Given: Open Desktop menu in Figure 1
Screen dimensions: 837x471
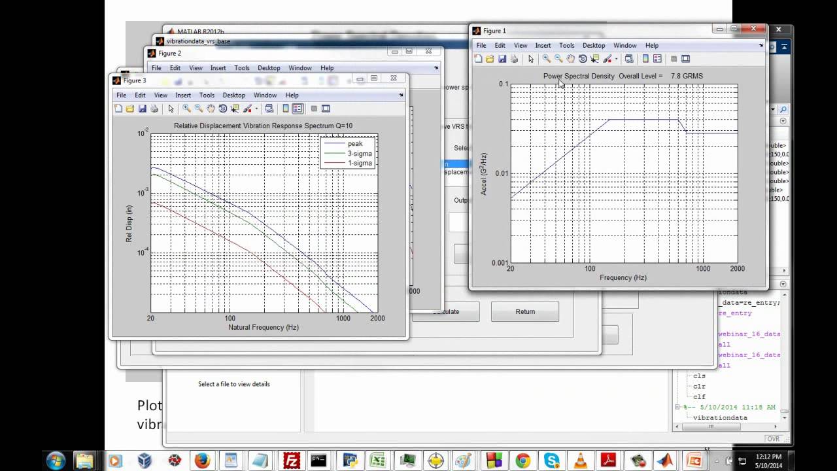Looking at the screenshot, I should tap(594, 46).
